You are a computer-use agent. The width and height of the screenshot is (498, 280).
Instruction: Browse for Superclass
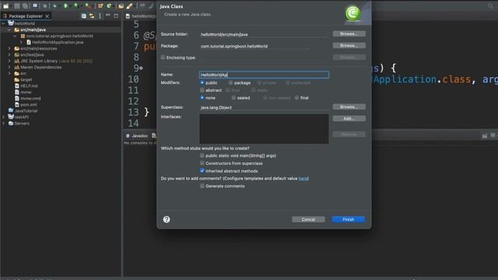pos(349,107)
